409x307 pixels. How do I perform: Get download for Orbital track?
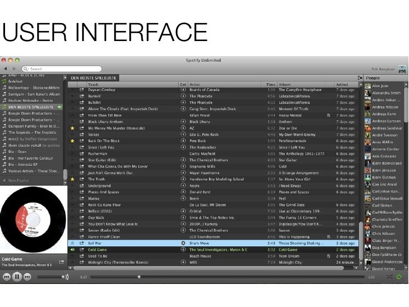(x=183, y=211)
